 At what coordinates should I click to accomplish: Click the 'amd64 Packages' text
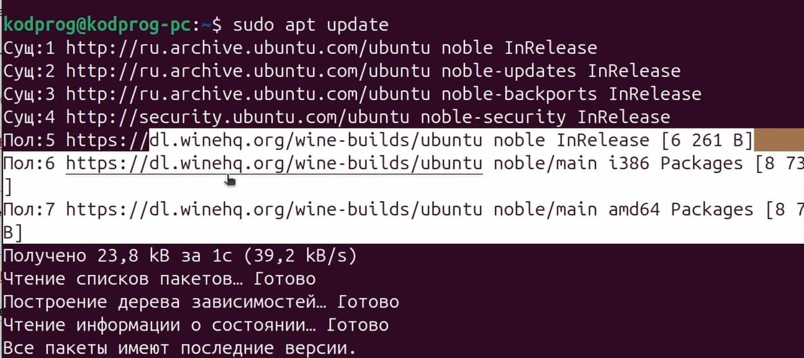click(680, 210)
